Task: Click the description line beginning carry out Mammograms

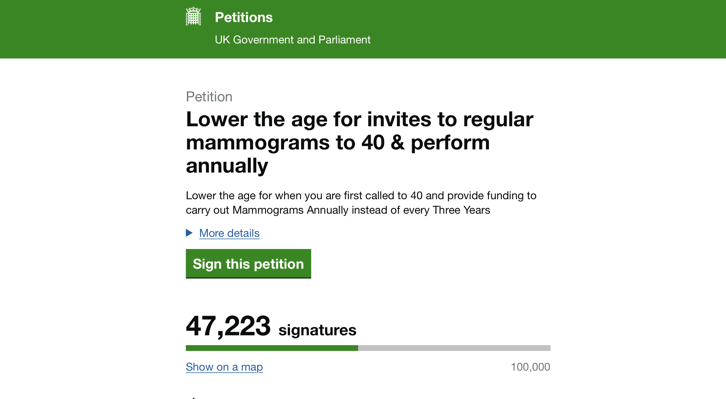Action: pos(338,210)
